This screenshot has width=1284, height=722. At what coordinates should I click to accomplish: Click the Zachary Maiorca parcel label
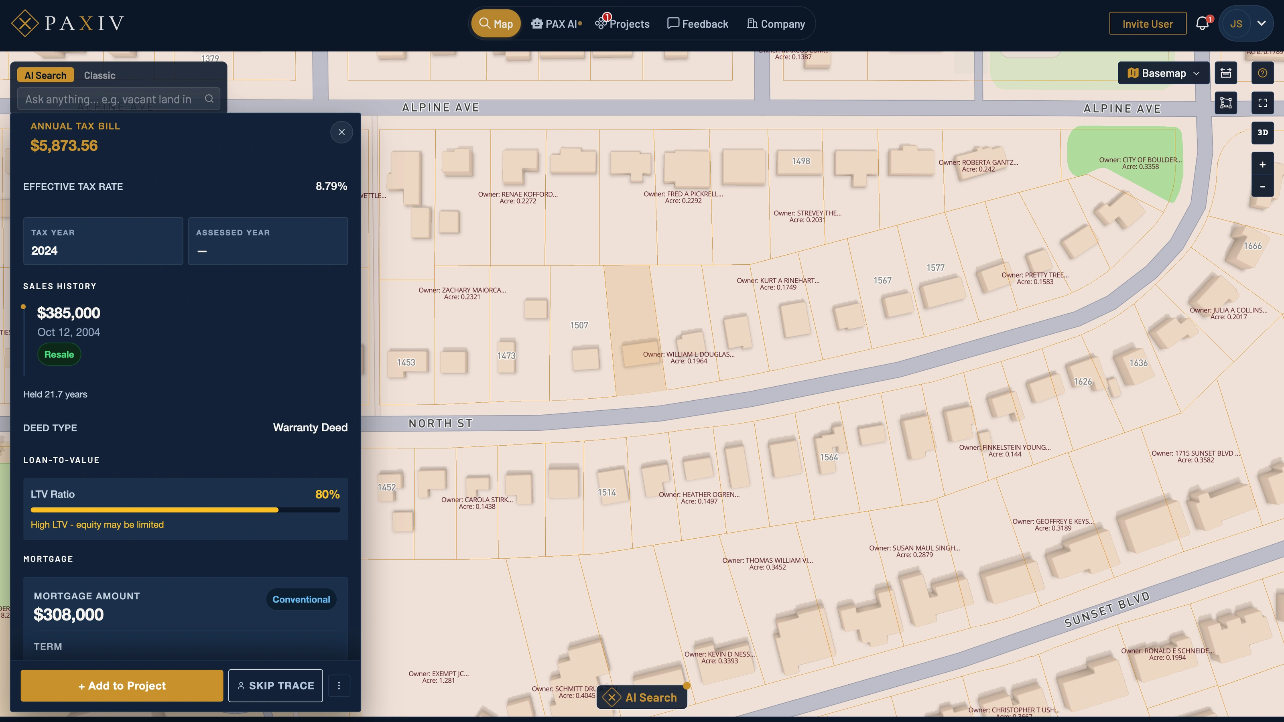tap(462, 294)
